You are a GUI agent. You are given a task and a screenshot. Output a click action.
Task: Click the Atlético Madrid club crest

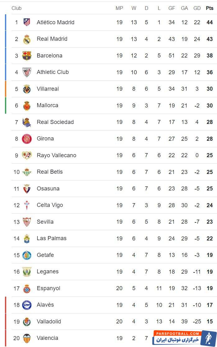tap(27, 22)
